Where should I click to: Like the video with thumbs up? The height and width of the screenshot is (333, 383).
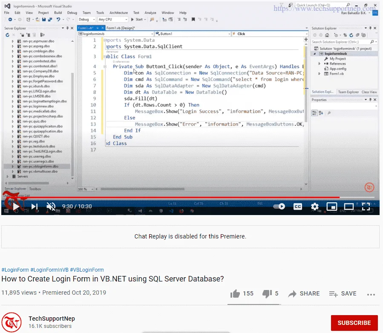(235, 294)
